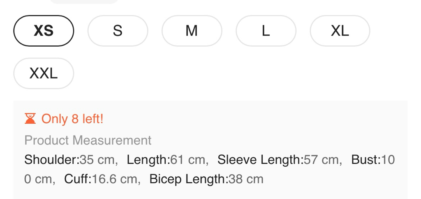This screenshot has height=199, width=421.
Task: Choose the XXL size option
Action: click(x=44, y=73)
